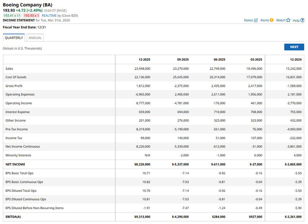Select the 12-2024 column header
This screenshot has height=224, width=308.
coord(296,60)
